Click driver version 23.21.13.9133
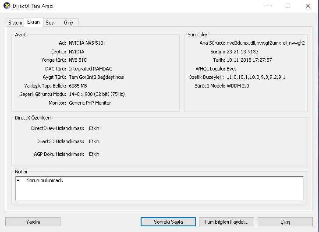Image resolution: width=319 pixels, height=232 pixels. pyautogui.click(x=242, y=52)
